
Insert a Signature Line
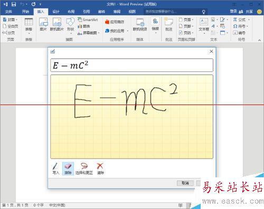pyautogui.click(x=224, y=20)
